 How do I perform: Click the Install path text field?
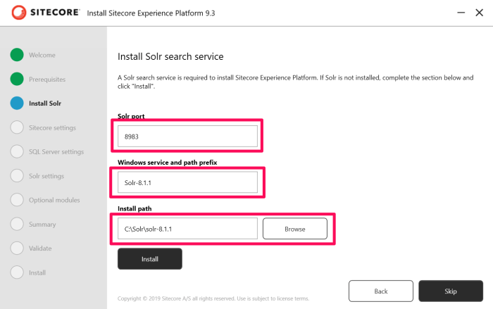(x=188, y=229)
